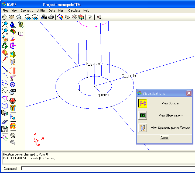Click the wave probe magnifier icon
Viewport: 195px width, 173px height.
point(13,117)
